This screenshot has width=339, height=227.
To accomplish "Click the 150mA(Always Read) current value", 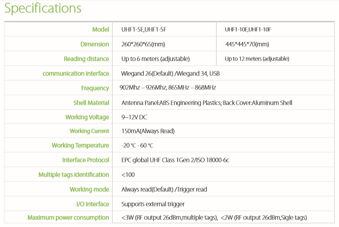I will (x=148, y=131).
